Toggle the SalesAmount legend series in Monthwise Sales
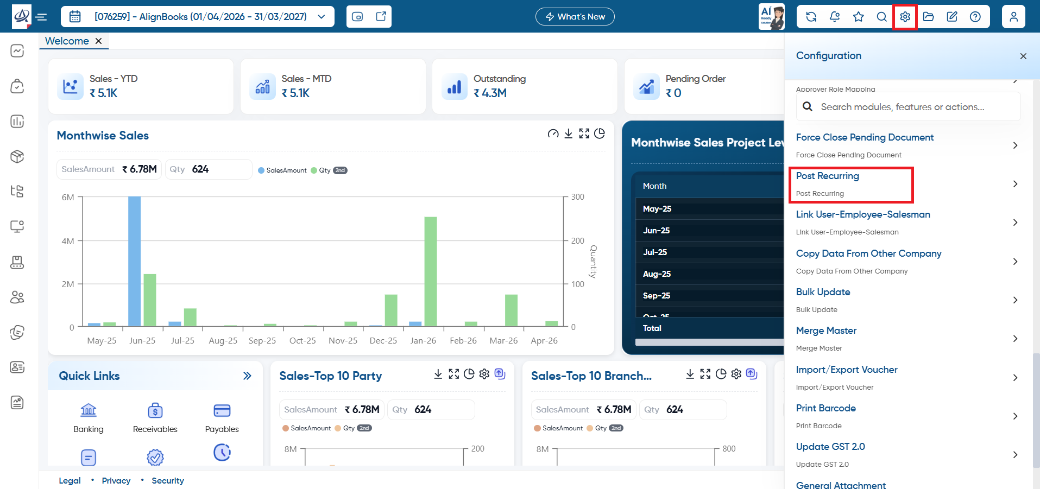1040x489 pixels. tap(282, 170)
